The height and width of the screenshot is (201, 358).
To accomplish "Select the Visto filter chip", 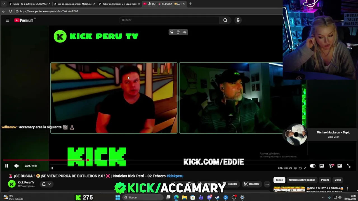I will coord(338,180).
